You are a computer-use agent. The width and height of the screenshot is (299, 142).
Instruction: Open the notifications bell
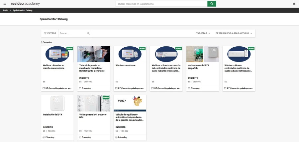coord(294,4)
